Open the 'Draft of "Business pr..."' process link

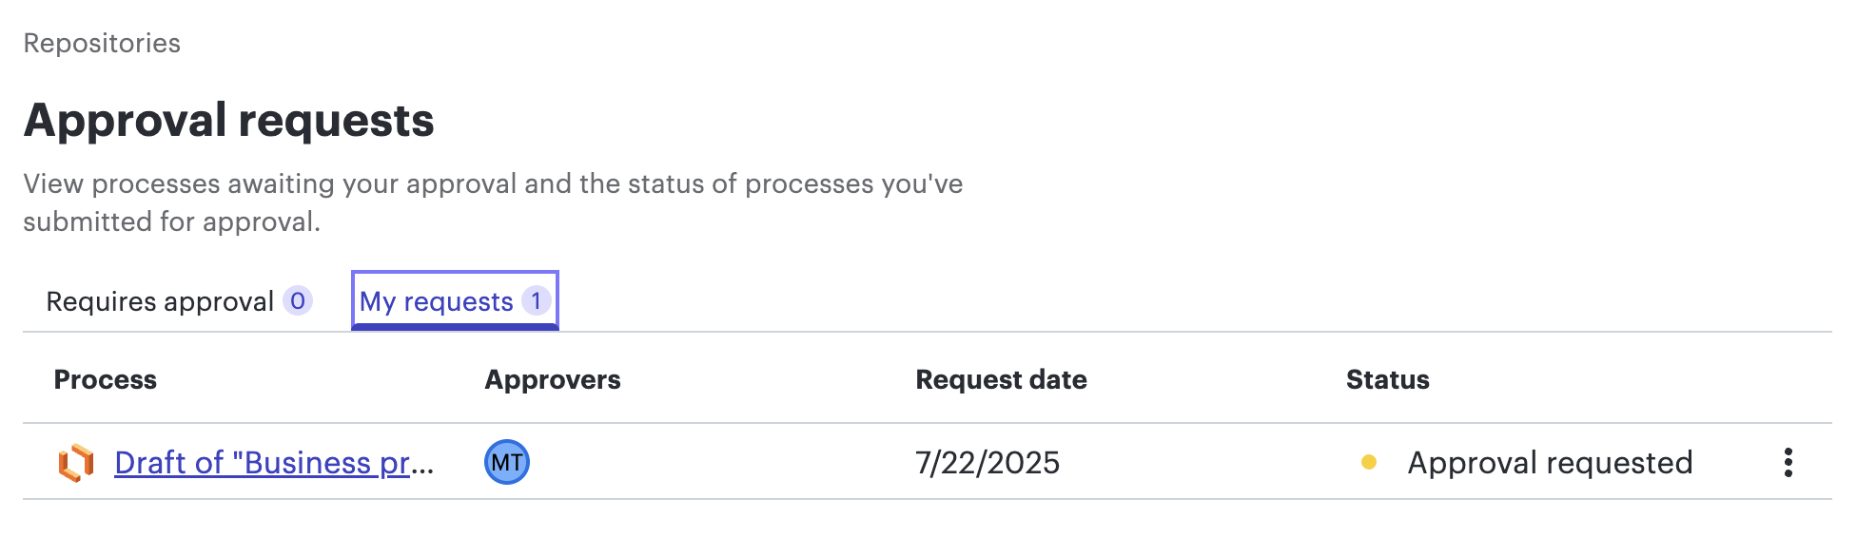point(275,463)
